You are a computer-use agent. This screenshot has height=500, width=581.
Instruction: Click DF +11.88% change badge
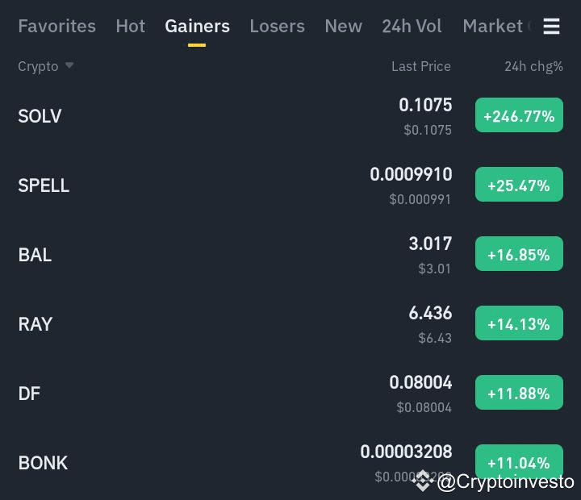519,394
